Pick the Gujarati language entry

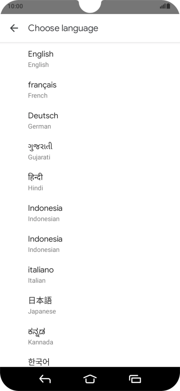click(90, 151)
